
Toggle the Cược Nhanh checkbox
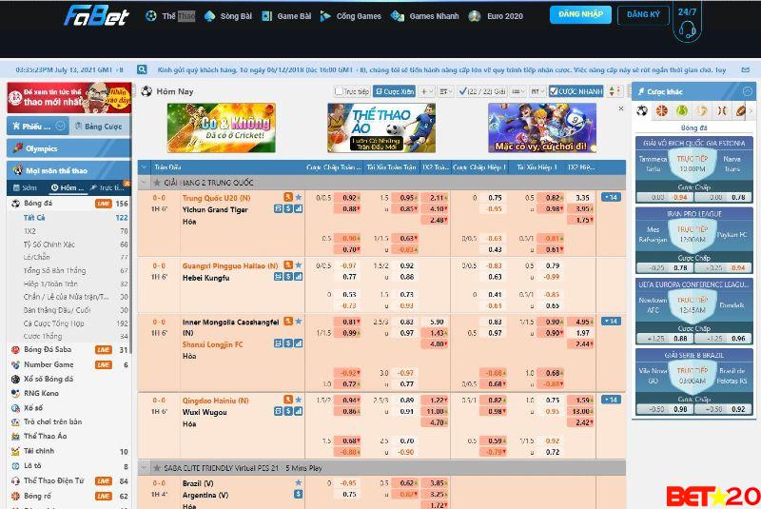[x=553, y=91]
